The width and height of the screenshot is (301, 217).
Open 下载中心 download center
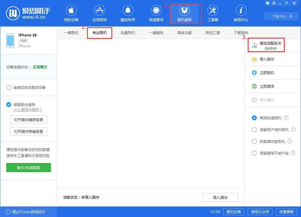[281, 16]
